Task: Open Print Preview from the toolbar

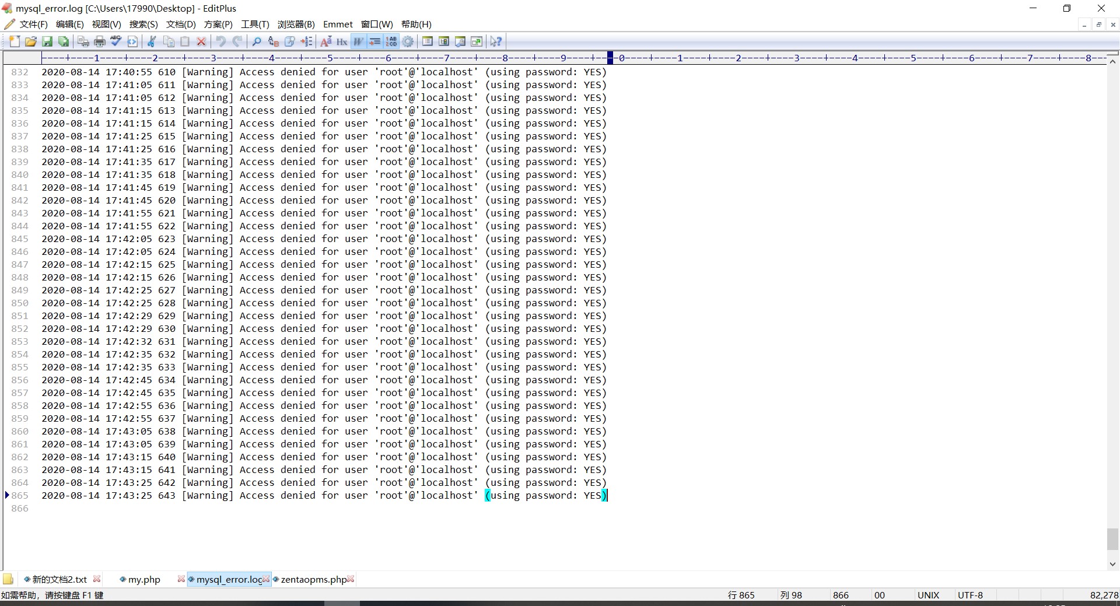Action: pyautogui.click(x=83, y=41)
